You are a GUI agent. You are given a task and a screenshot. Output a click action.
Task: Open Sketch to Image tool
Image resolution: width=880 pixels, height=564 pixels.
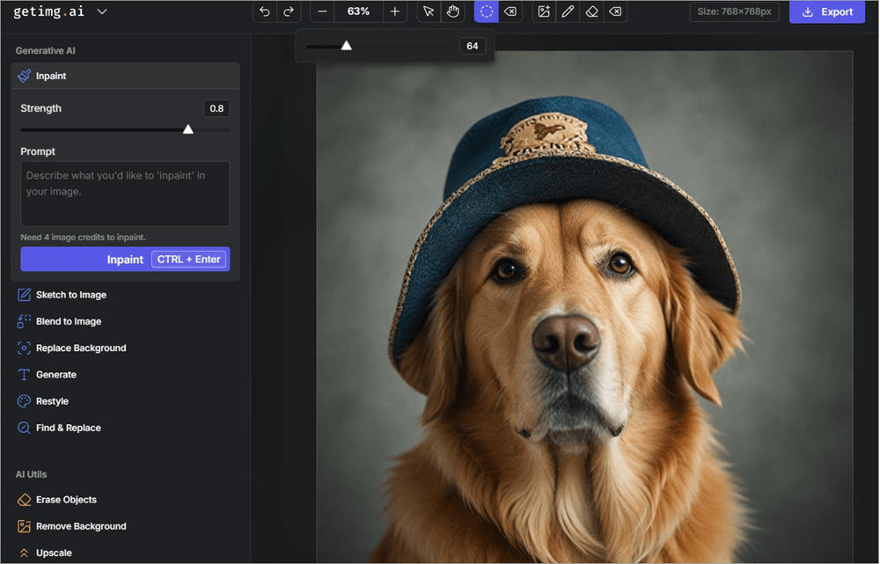pyautogui.click(x=70, y=295)
